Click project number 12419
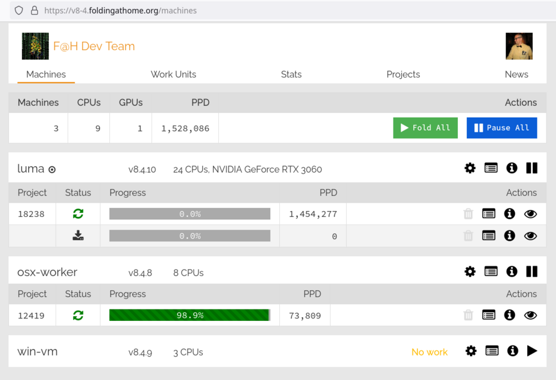The image size is (556, 380). [x=31, y=315]
